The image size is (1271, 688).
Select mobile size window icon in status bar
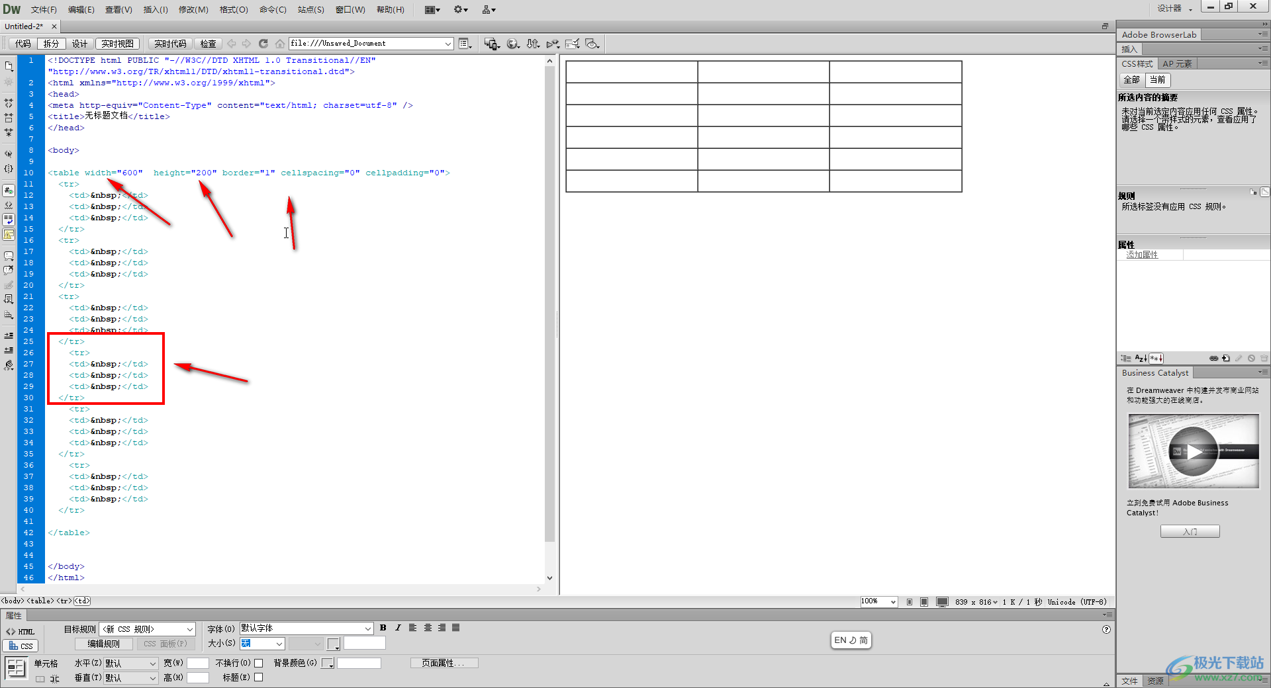coord(910,602)
